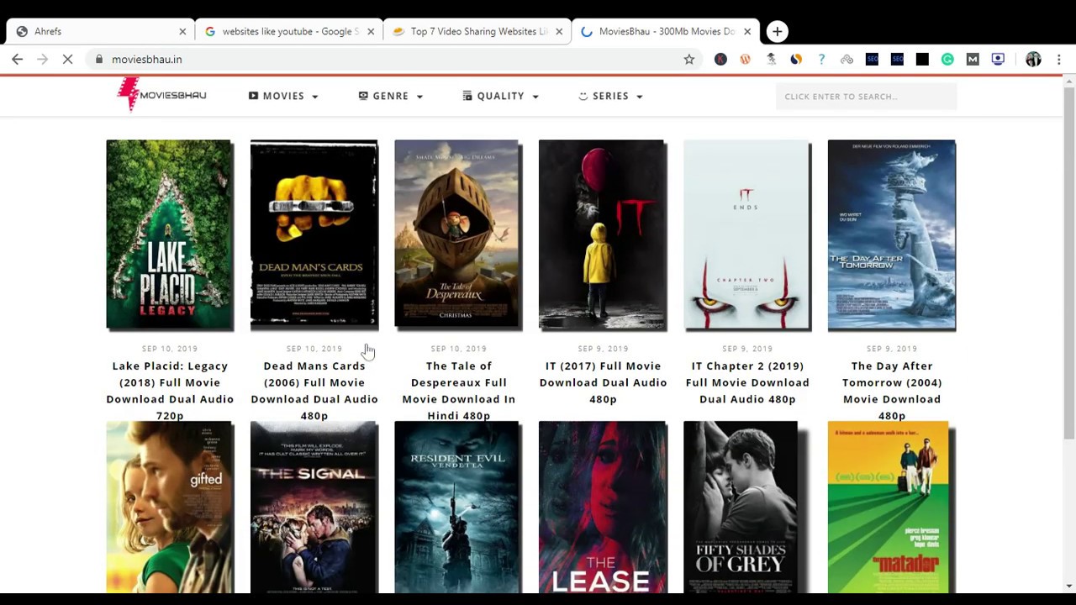Close the MoviesBhau tab
This screenshot has height=605, width=1076.
[747, 31]
